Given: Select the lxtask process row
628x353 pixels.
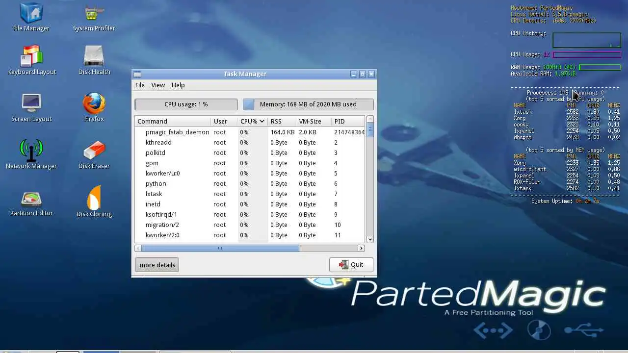Looking at the screenshot, I should pos(250,194).
